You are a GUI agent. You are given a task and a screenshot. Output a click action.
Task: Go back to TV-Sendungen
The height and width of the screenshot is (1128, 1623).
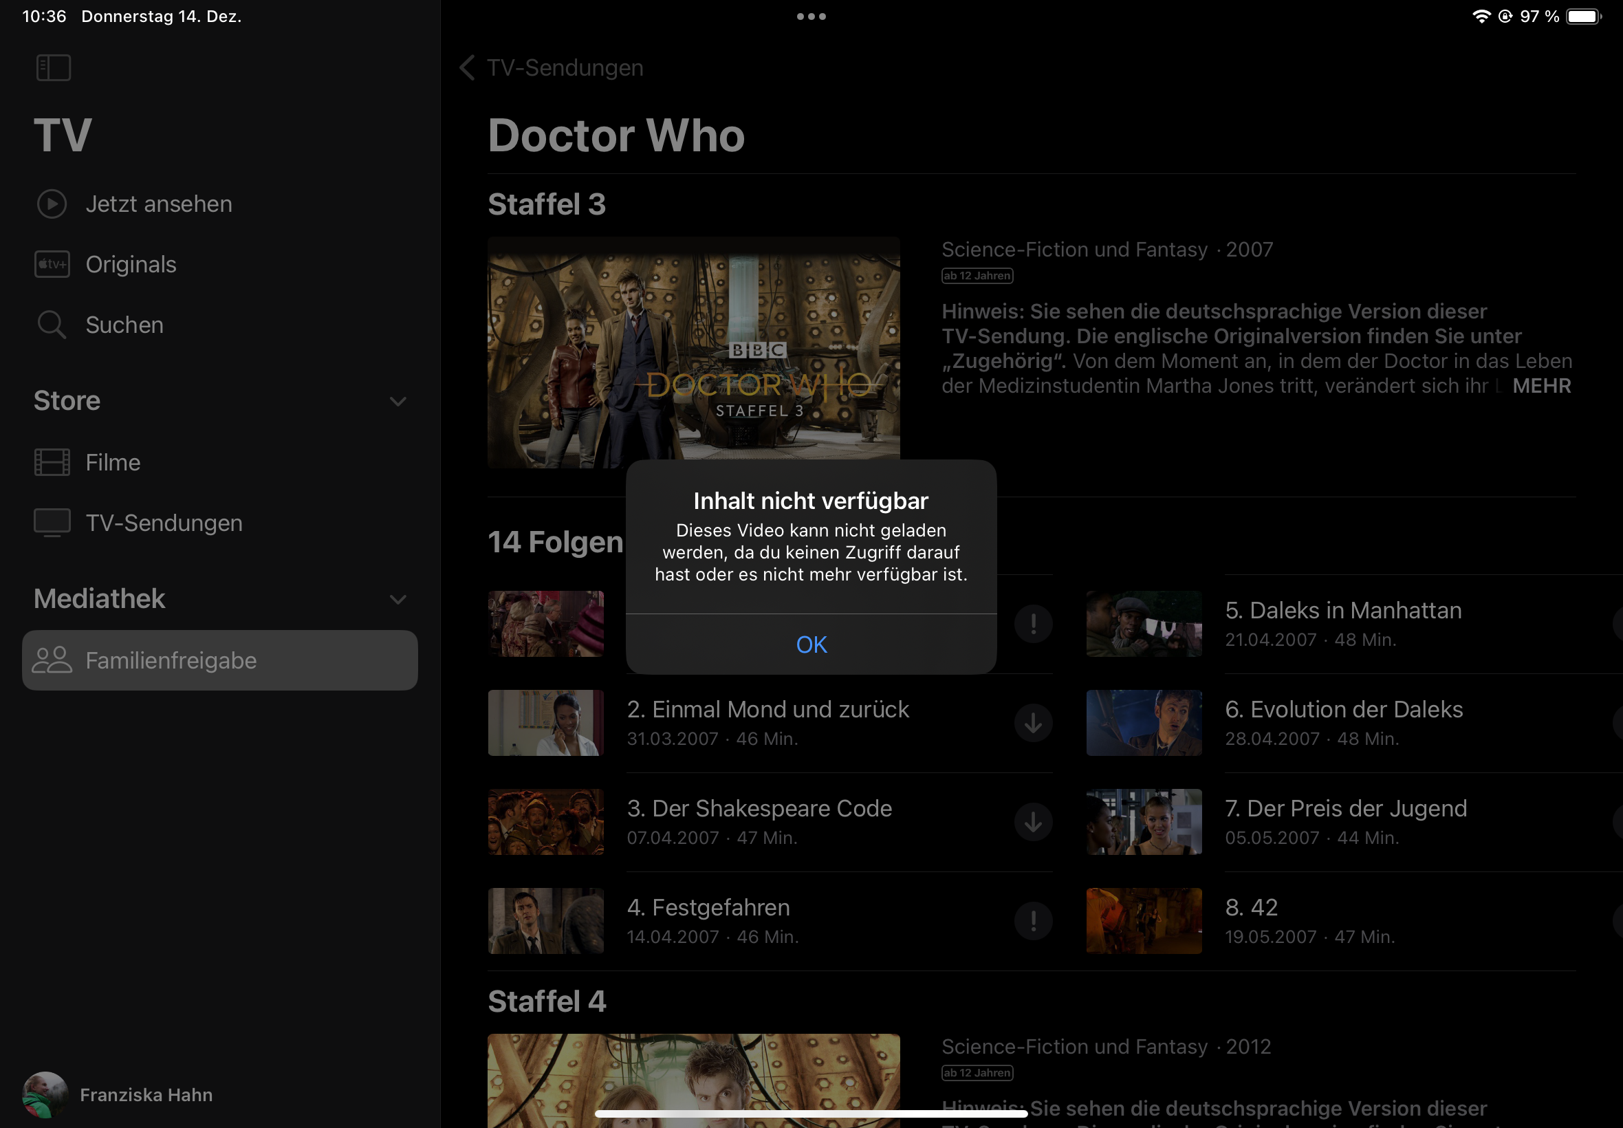[x=552, y=68]
